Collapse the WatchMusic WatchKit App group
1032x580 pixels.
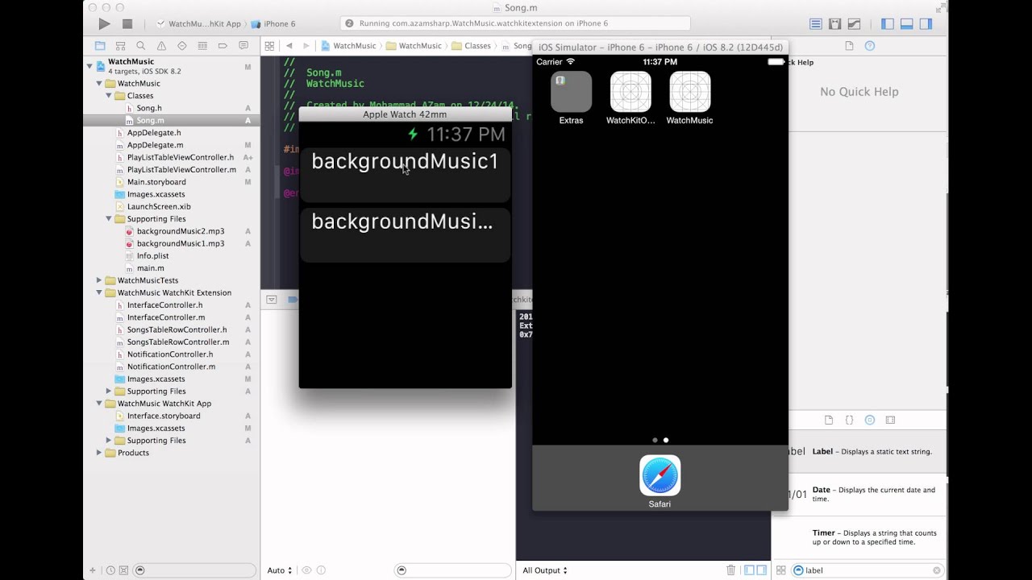pos(99,404)
